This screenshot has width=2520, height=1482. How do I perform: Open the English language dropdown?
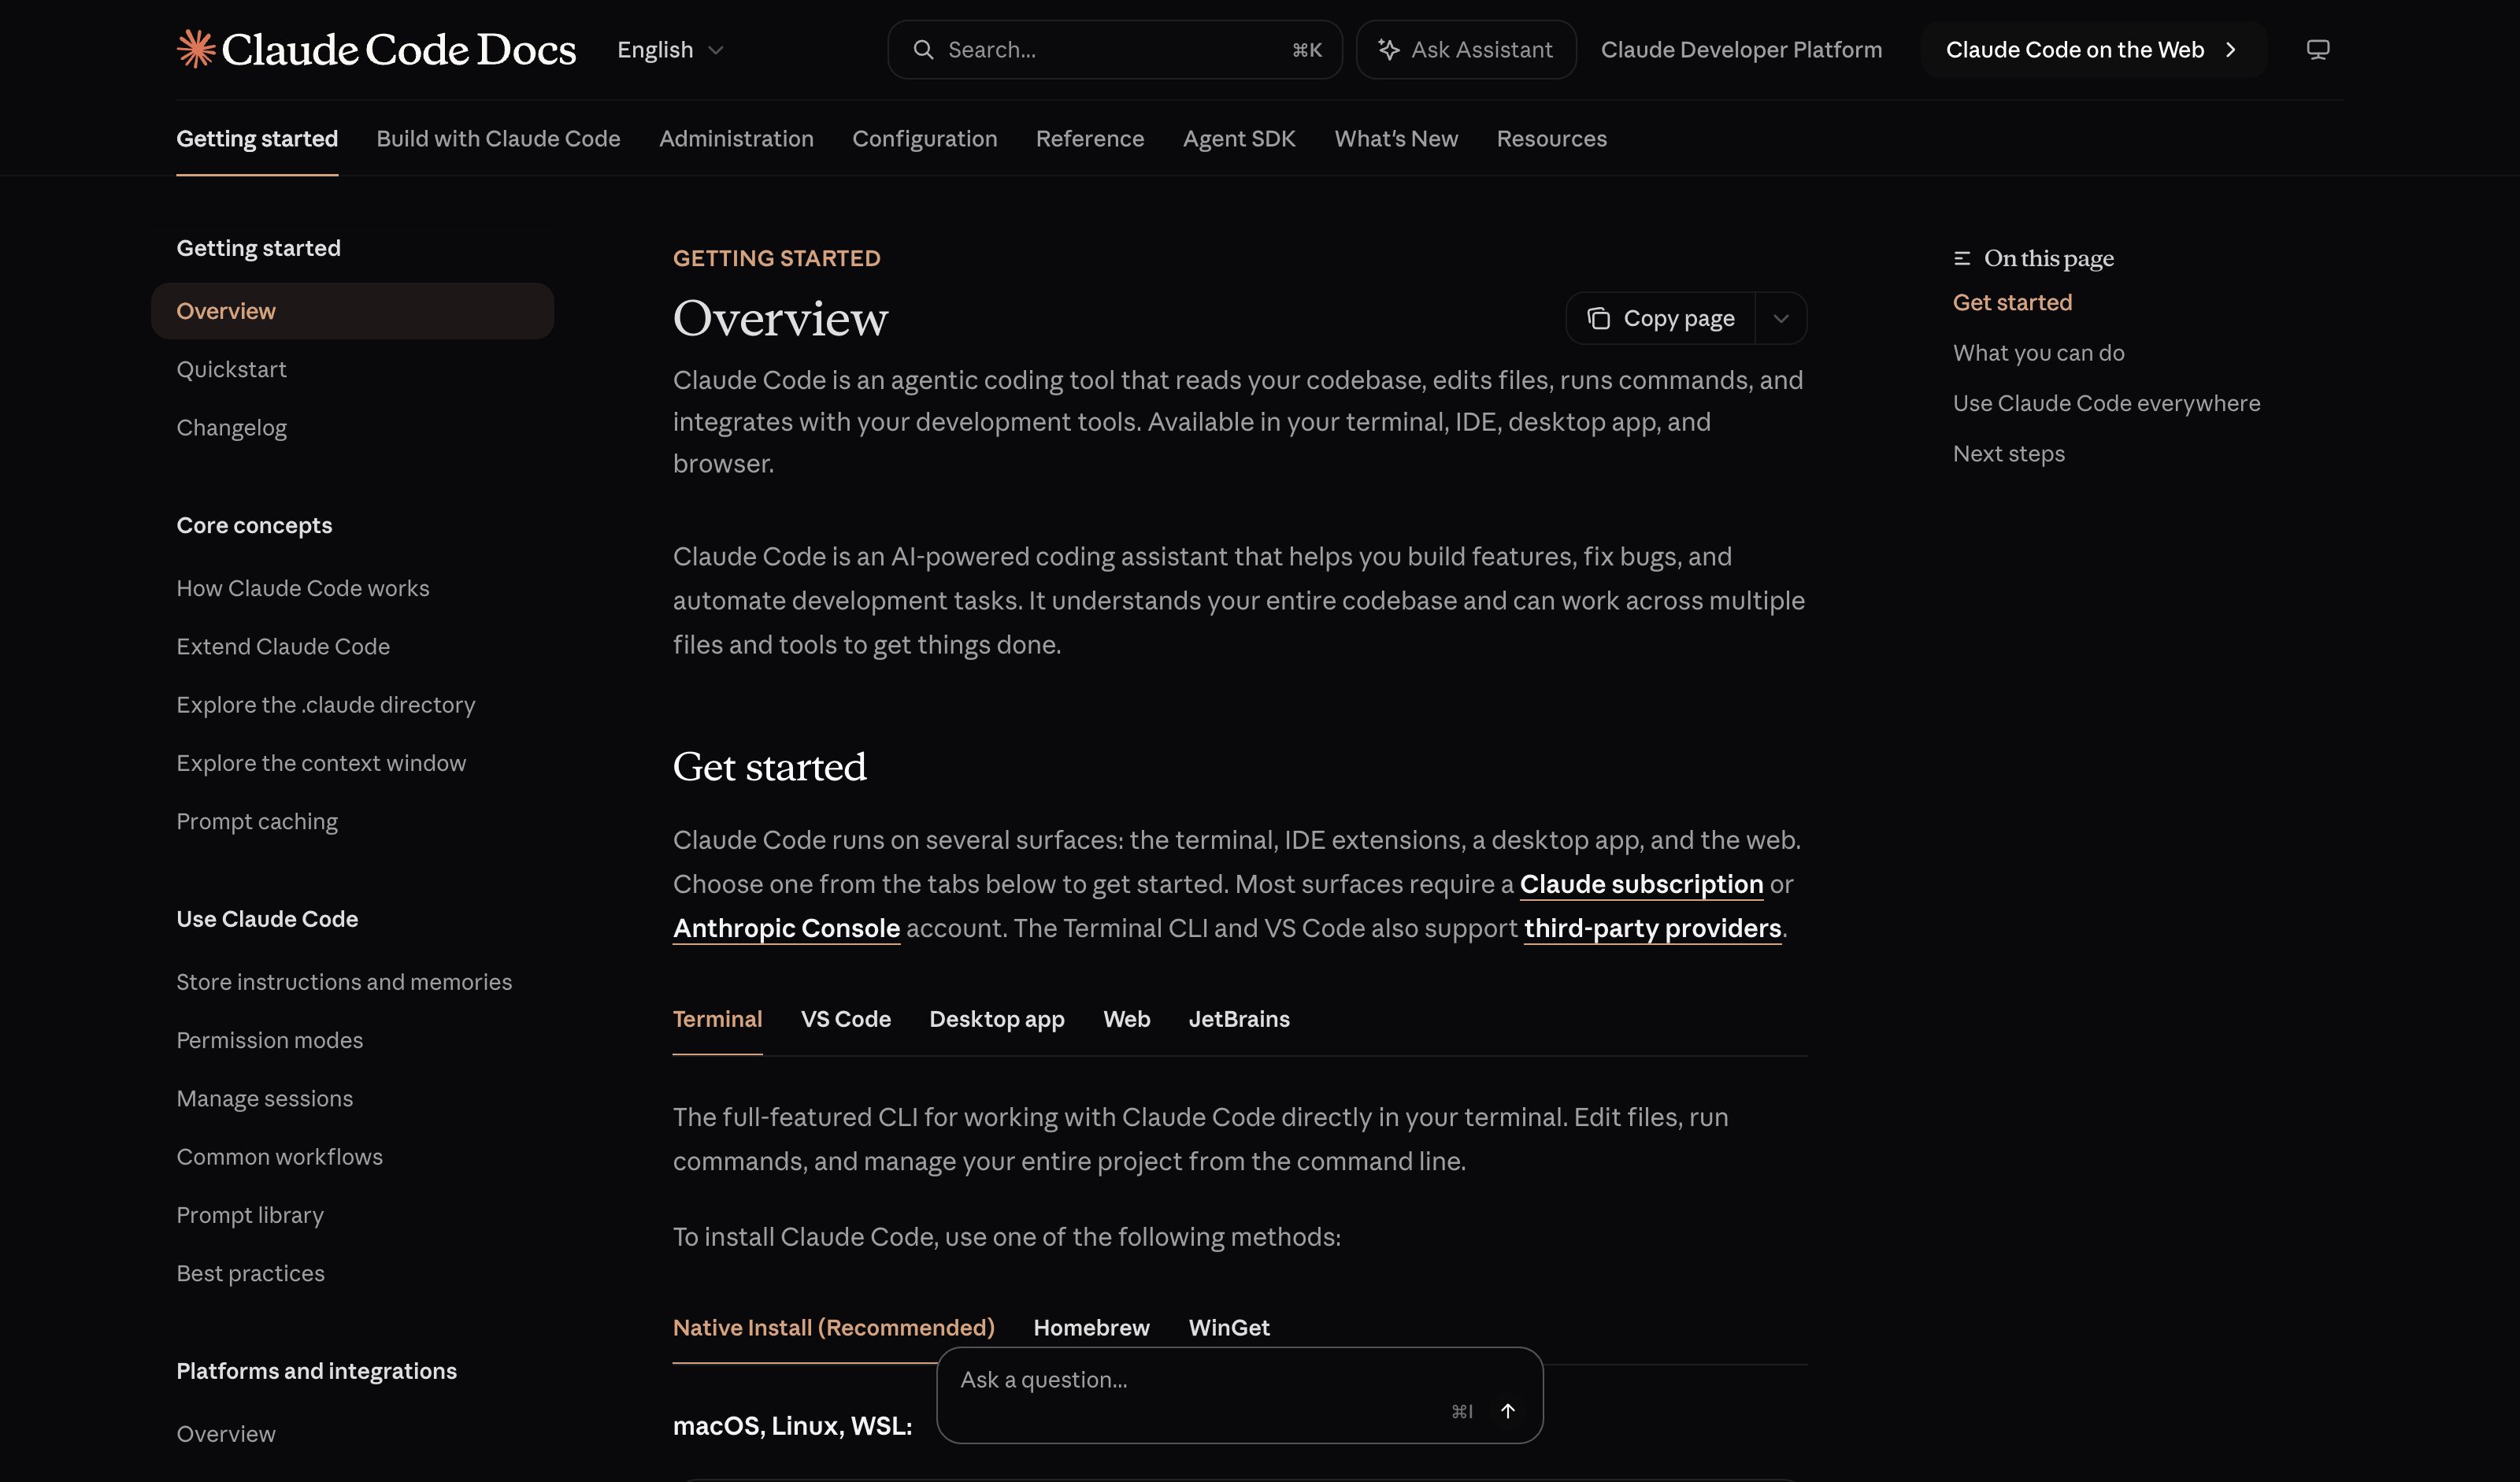[669, 49]
